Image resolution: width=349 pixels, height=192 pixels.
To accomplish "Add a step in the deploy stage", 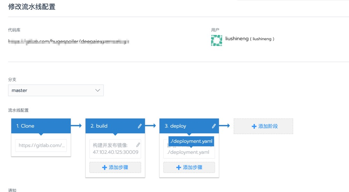I will tap(189, 168).
